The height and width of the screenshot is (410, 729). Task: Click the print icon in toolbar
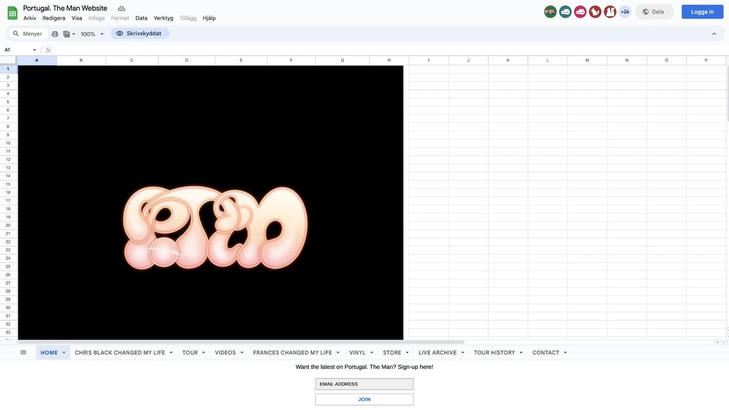point(55,34)
